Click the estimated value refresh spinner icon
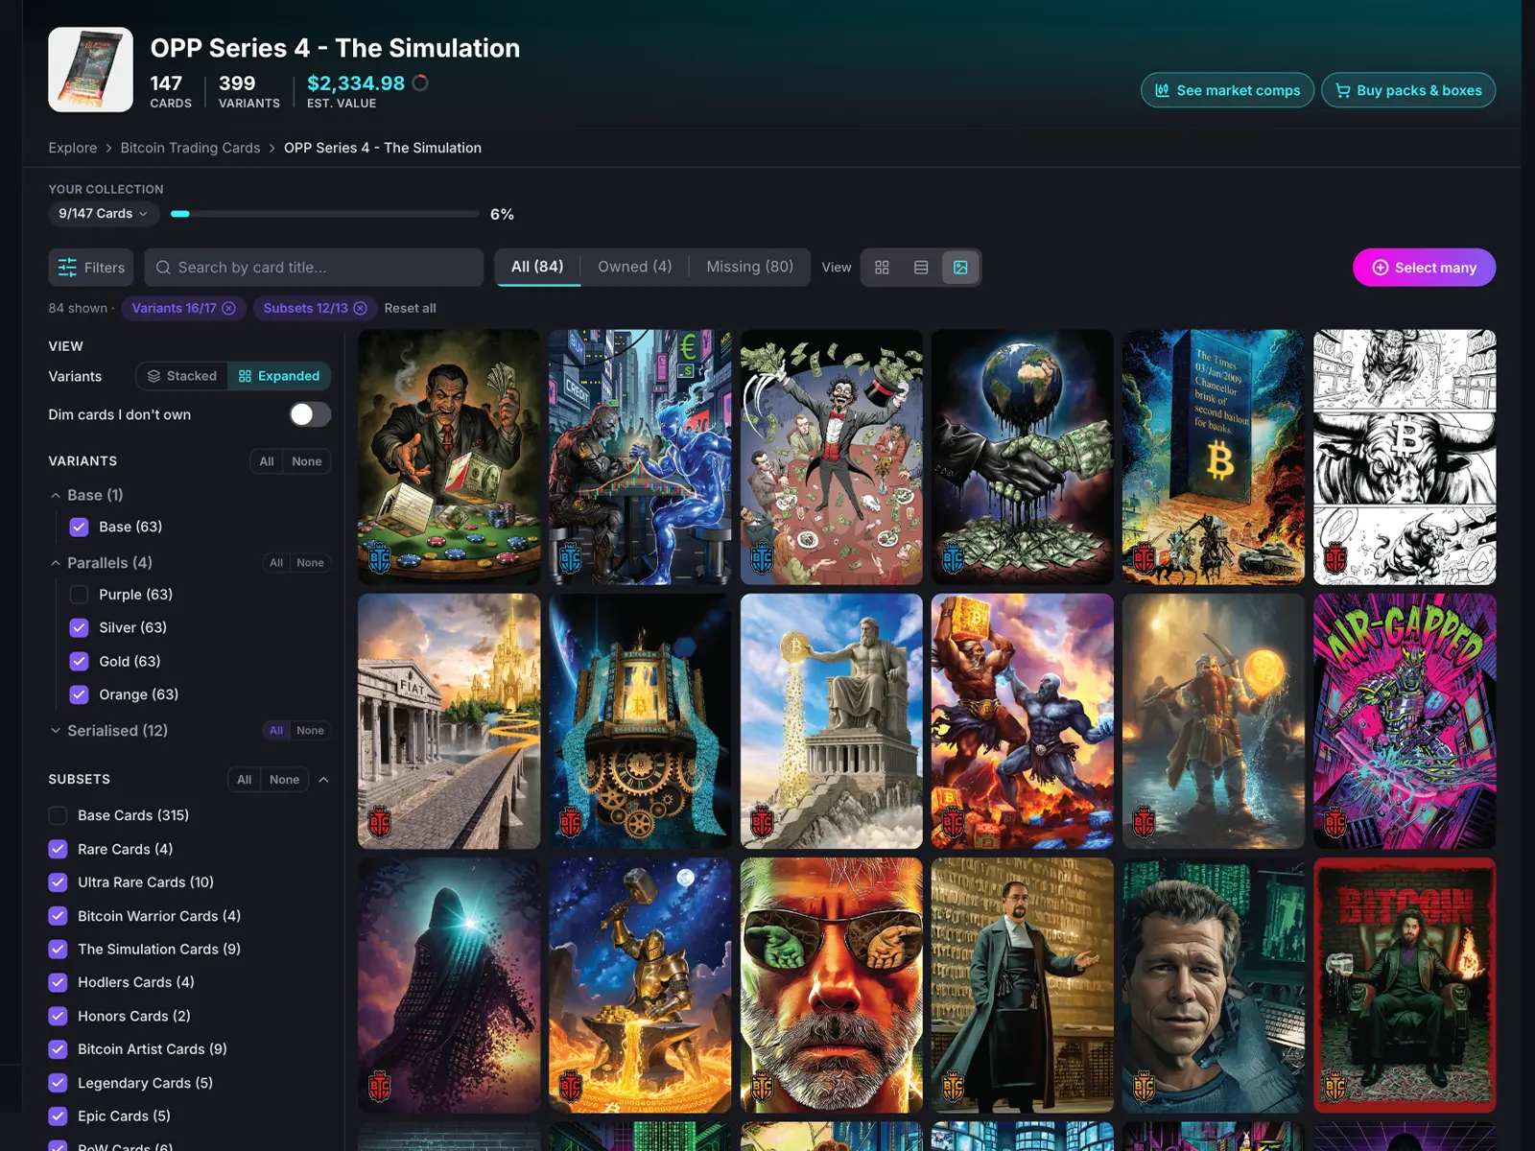 coord(420,83)
